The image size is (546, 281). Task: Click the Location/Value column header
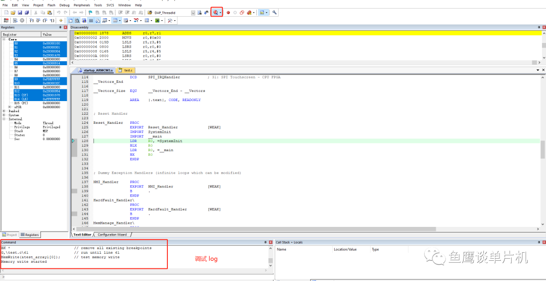pos(351,249)
